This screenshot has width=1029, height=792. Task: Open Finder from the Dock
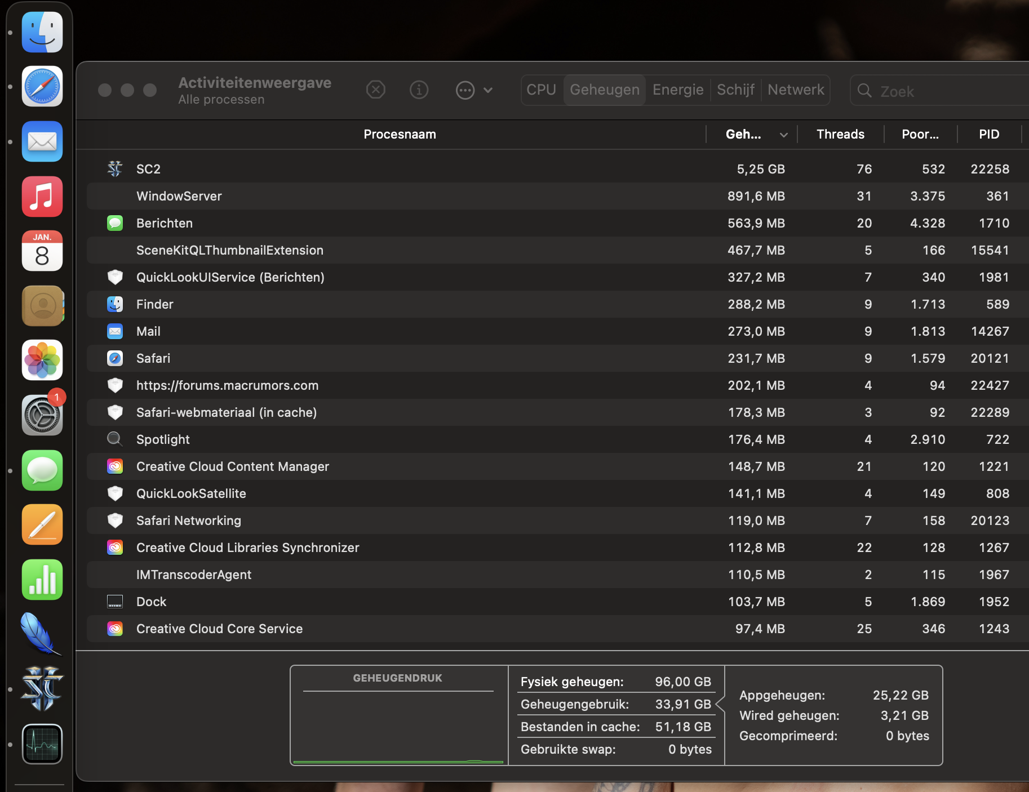pyautogui.click(x=42, y=32)
